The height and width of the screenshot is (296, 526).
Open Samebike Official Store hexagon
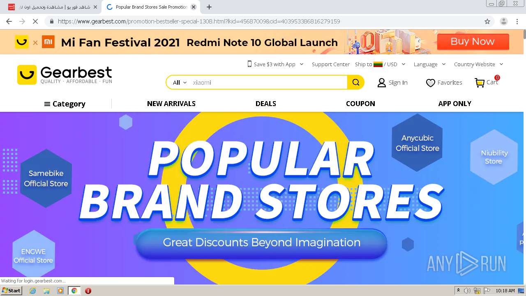pyautogui.click(x=46, y=178)
